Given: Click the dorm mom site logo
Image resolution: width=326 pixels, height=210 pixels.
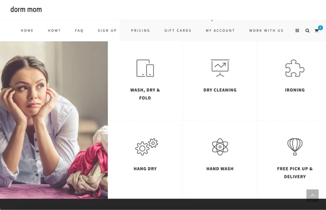Looking at the screenshot, I should pos(26,10).
